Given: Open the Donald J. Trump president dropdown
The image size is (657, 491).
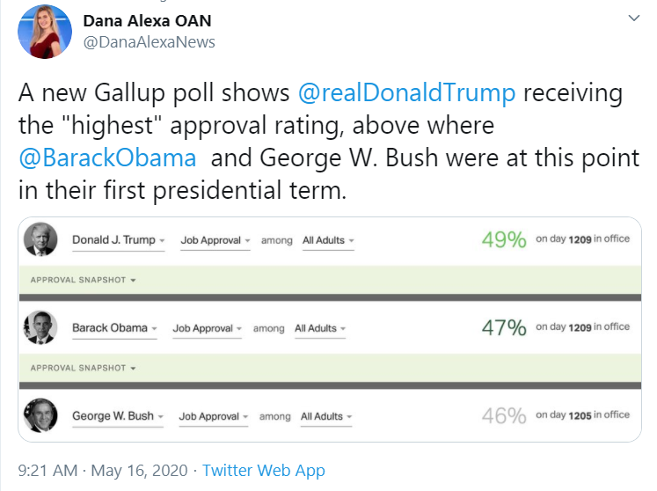Looking at the screenshot, I should coord(118,240).
